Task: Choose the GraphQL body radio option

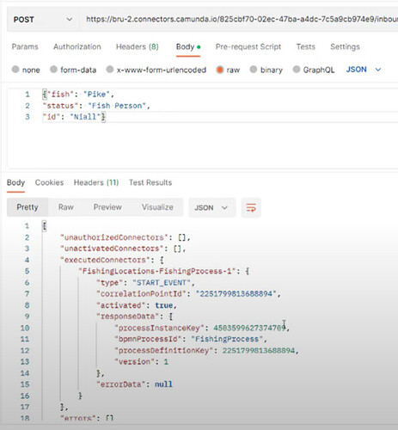Action: [297, 70]
